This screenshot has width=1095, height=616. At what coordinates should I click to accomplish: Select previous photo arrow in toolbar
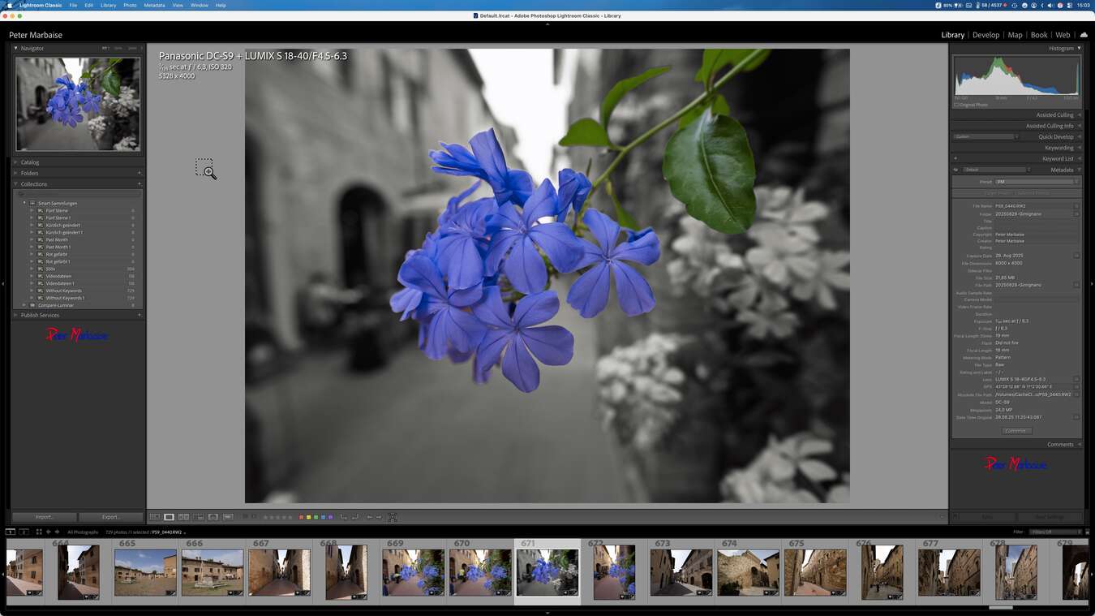(369, 517)
